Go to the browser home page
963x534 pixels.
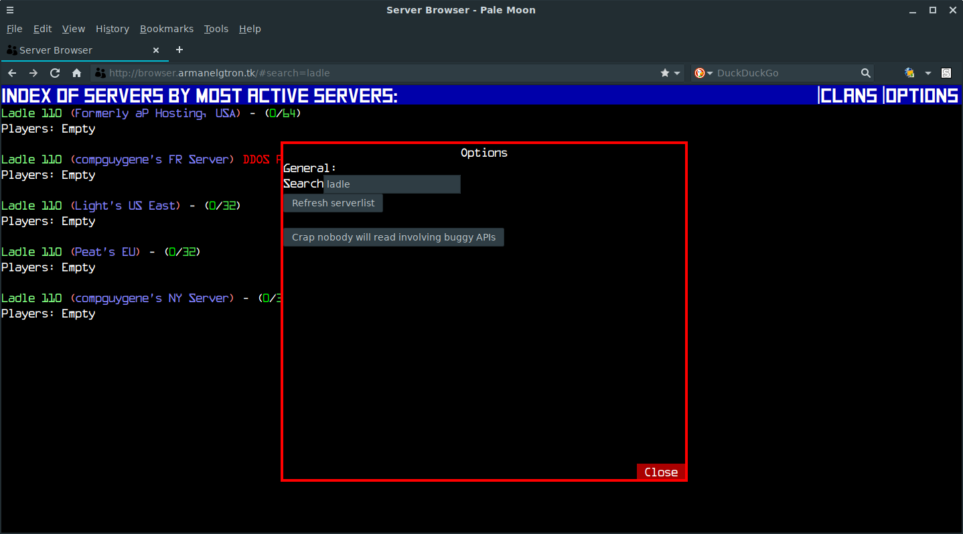point(76,73)
